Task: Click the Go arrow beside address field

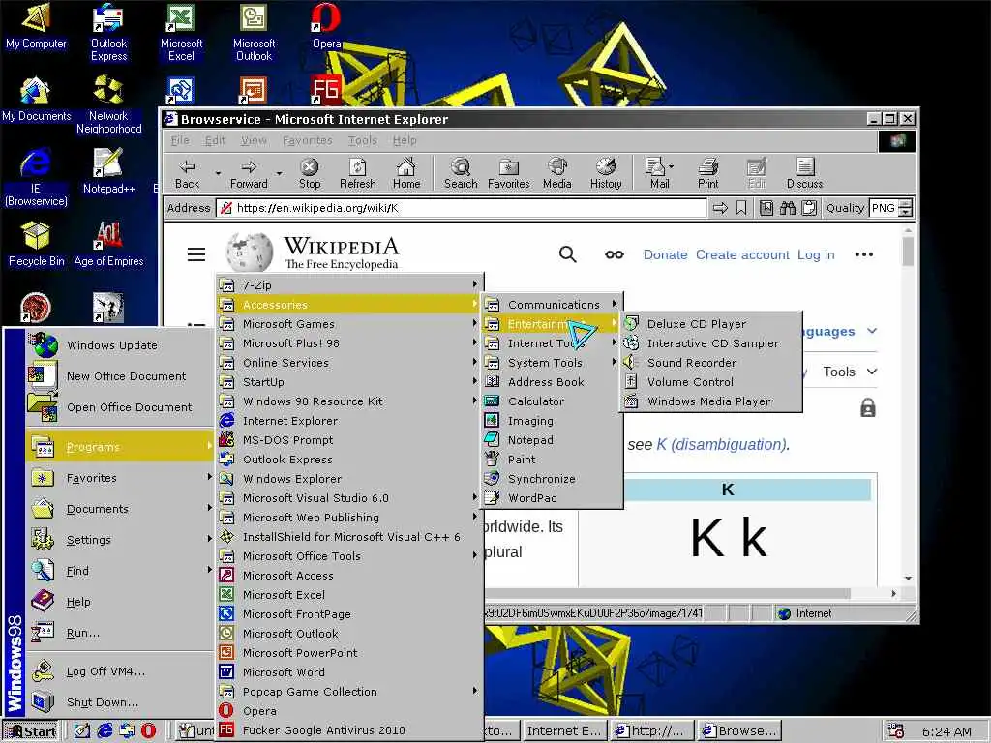Action: (x=720, y=208)
